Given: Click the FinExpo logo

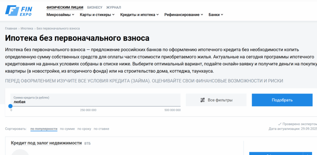Looking at the screenshot, I should 19,10.
